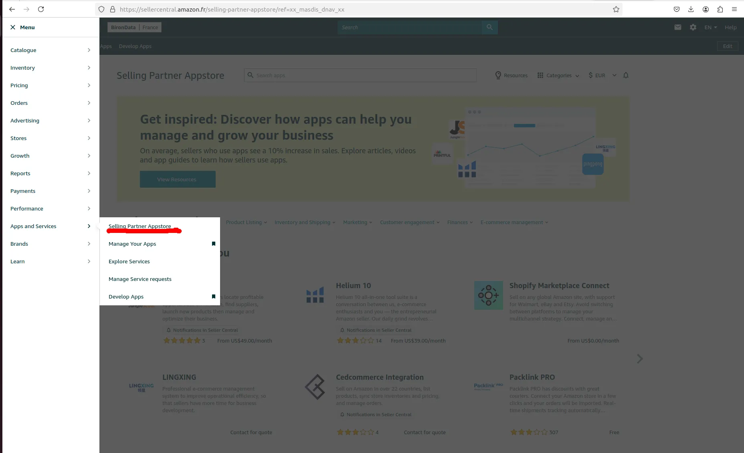Bookmark page with star icon in address bar
Image resolution: width=744 pixels, height=453 pixels.
click(616, 9)
